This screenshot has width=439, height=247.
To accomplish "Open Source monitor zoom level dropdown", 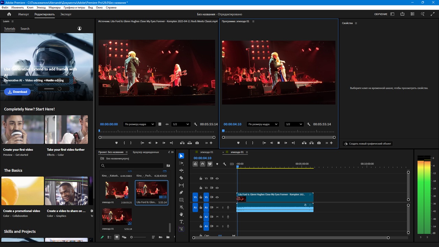I will click(x=139, y=124).
